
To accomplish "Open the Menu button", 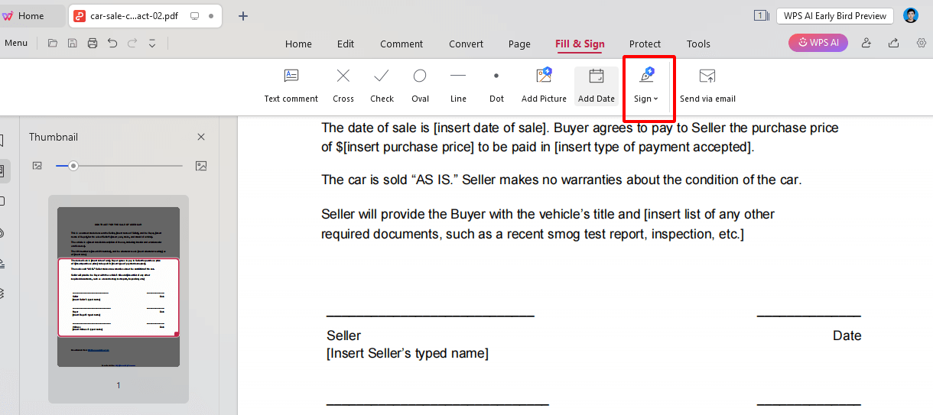I will coord(16,44).
